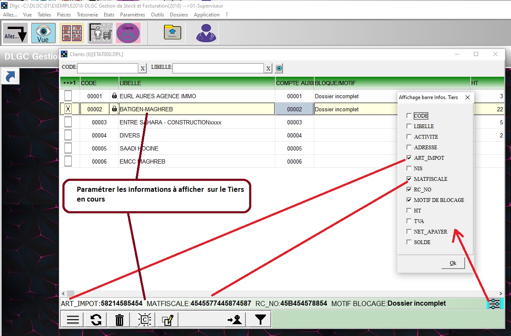Click the MATFISCALE value in info bar
Image resolution: width=511 pixels, height=336 pixels.
(221, 304)
